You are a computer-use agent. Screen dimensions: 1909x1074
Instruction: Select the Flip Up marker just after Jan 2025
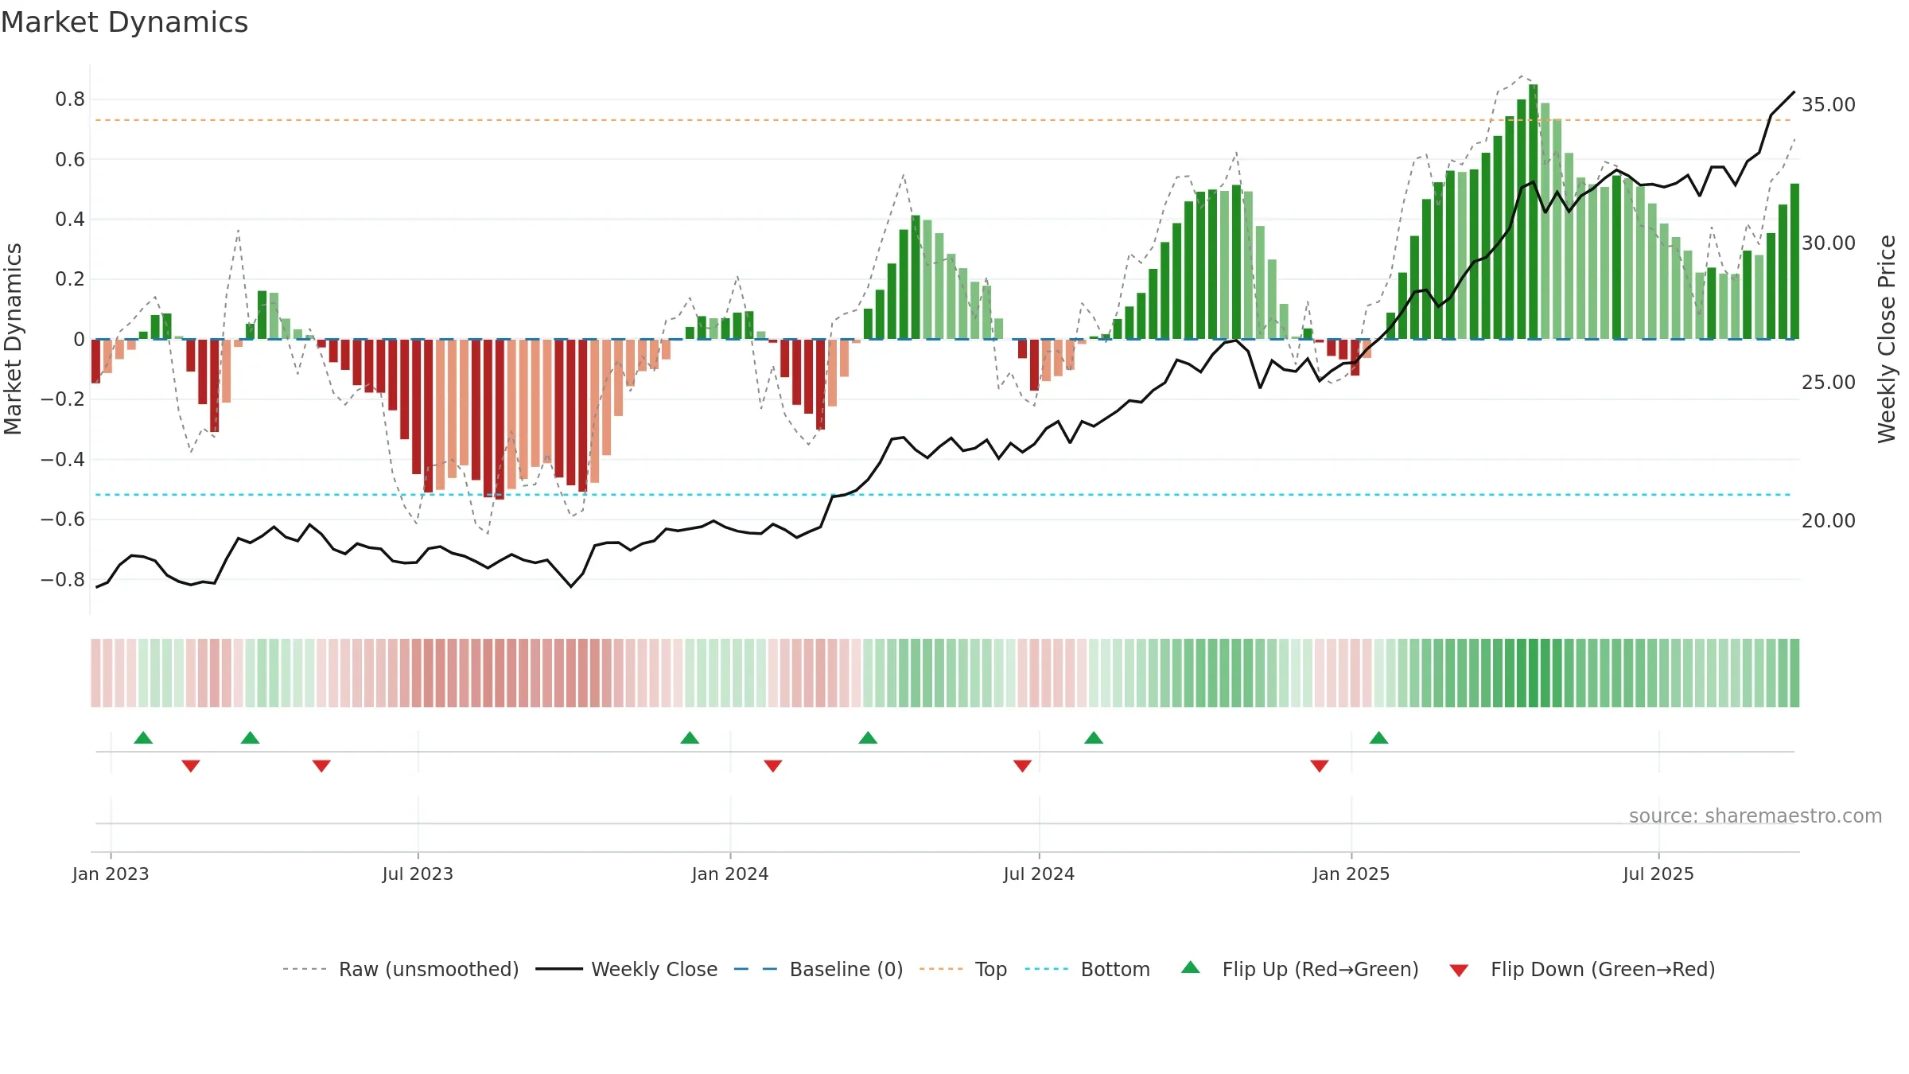pyautogui.click(x=1379, y=737)
